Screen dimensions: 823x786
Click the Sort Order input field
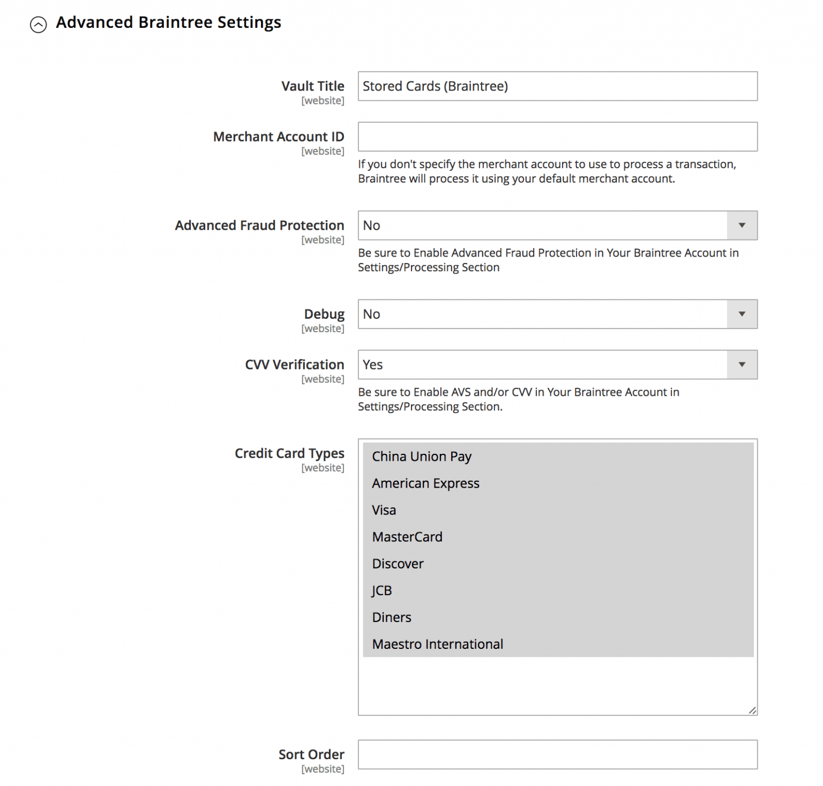click(x=557, y=754)
